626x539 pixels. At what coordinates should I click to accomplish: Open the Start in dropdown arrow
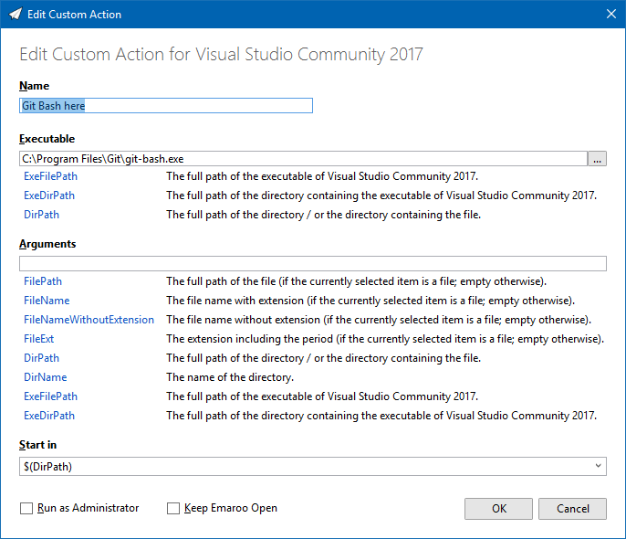(598, 466)
